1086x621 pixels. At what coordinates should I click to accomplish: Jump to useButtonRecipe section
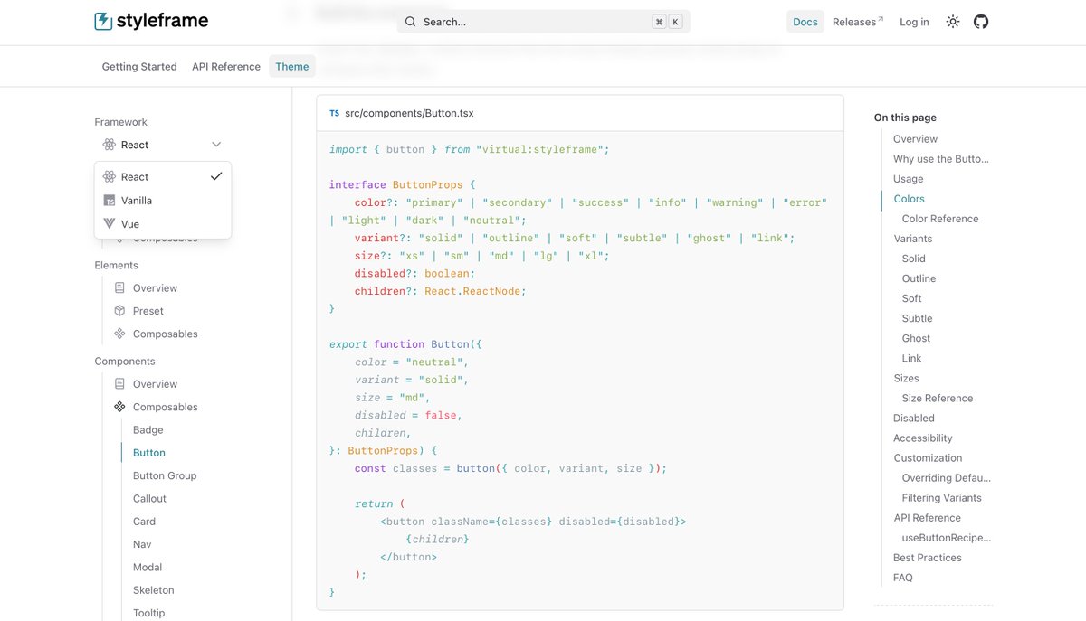[x=947, y=538]
